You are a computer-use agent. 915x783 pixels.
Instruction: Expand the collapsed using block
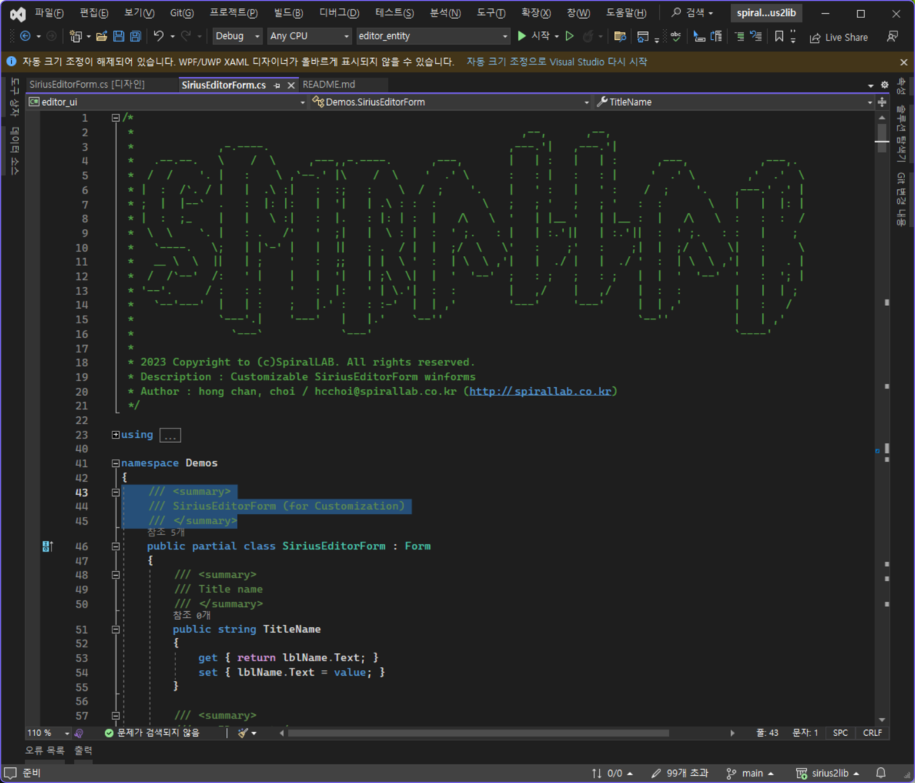[x=115, y=435]
